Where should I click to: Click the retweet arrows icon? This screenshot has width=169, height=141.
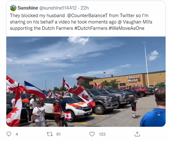50,134
